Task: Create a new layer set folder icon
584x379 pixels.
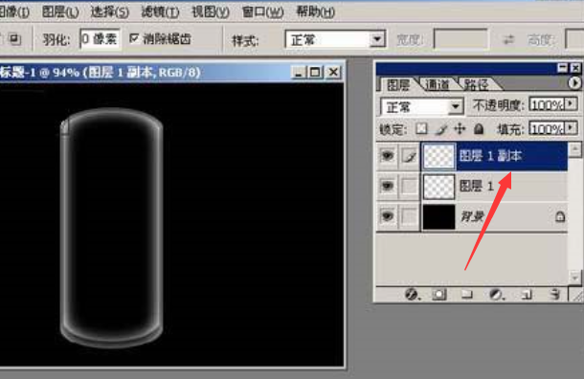Action: click(467, 295)
